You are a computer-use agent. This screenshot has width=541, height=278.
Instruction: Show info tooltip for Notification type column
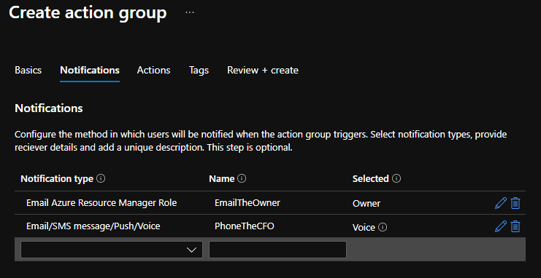pyautogui.click(x=101, y=178)
